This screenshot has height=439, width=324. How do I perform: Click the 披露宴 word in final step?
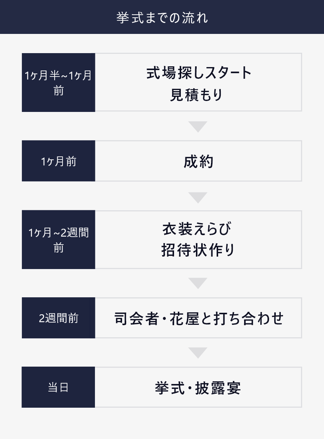218,388
